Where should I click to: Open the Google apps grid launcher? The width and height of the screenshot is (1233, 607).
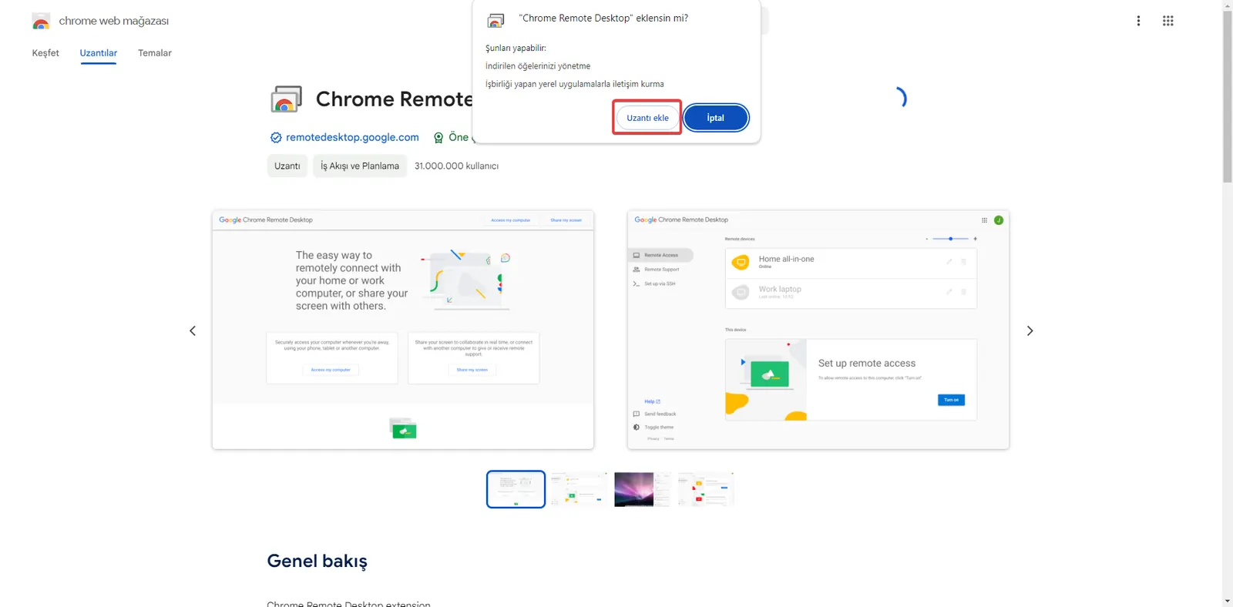click(x=1168, y=21)
